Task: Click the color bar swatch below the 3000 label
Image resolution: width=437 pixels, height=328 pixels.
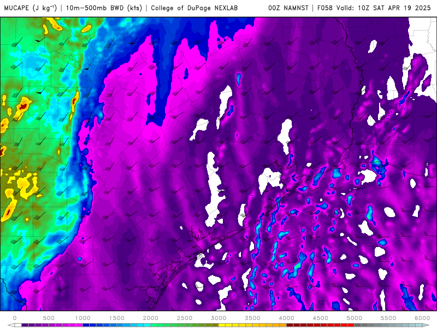Action: click(222, 325)
